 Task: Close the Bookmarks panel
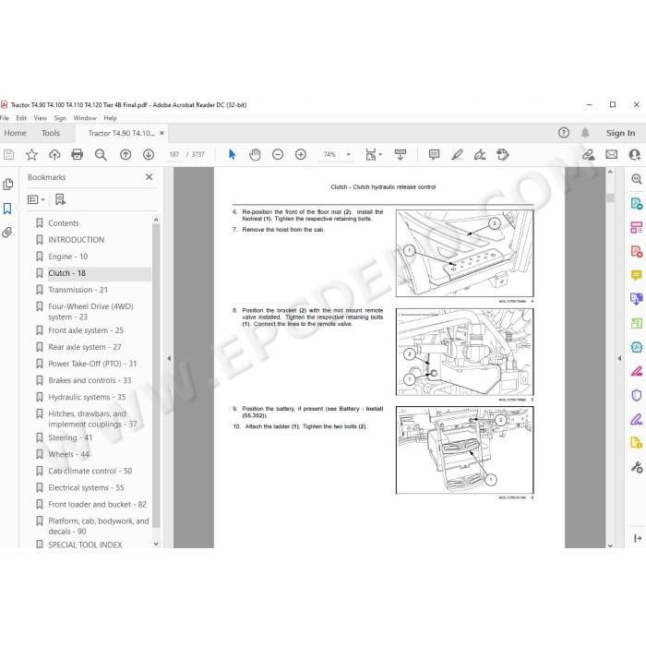pos(150,177)
